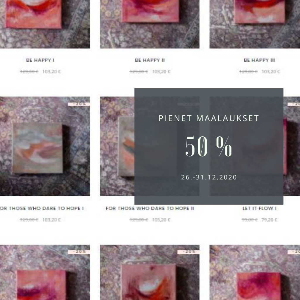This screenshot has width=300, height=300.
Task: Click the 26.-31.12.2020 date text in banner
Action: point(209,177)
